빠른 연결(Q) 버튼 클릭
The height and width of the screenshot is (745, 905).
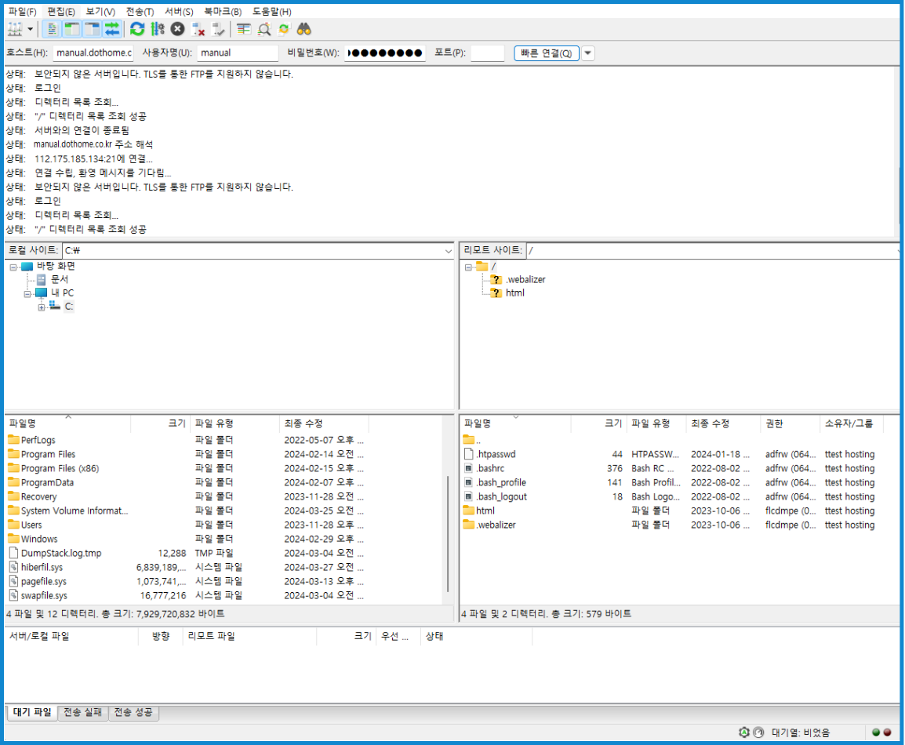(x=546, y=53)
